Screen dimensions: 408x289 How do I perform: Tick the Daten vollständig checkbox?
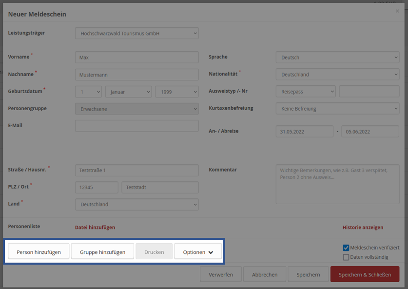coord(346,257)
